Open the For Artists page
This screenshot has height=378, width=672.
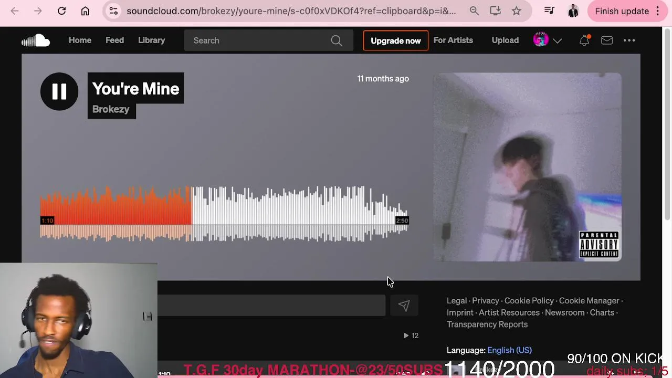pyautogui.click(x=453, y=40)
